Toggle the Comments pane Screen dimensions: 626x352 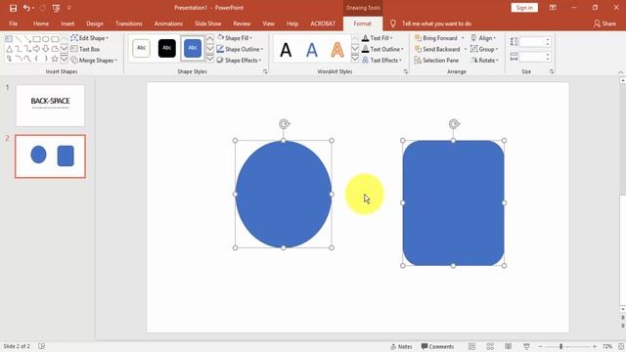click(x=437, y=346)
